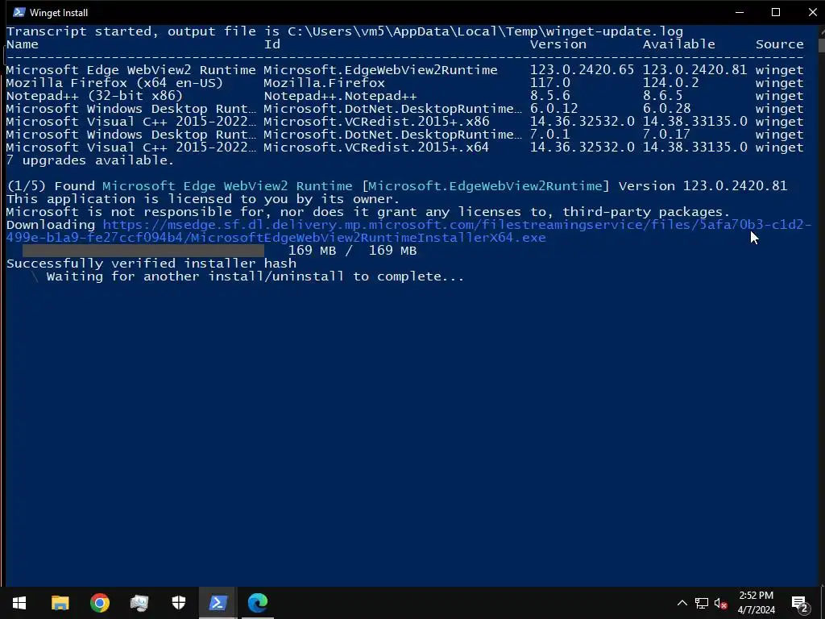The width and height of the screenshot is (825, 619).
Task: Show hidden system tray icons
Action: pos(682,603)
